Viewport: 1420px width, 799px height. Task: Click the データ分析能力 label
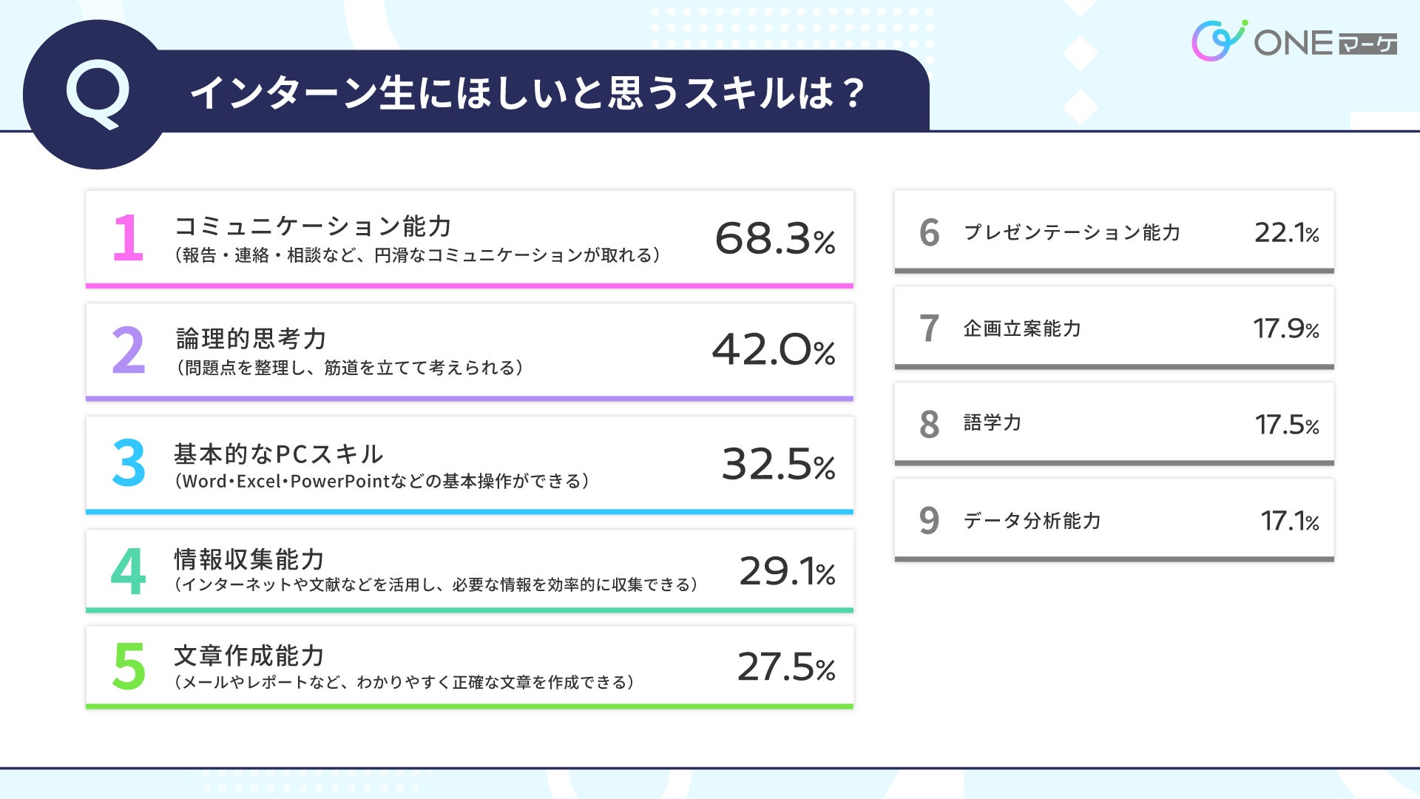click(1032, 521)
